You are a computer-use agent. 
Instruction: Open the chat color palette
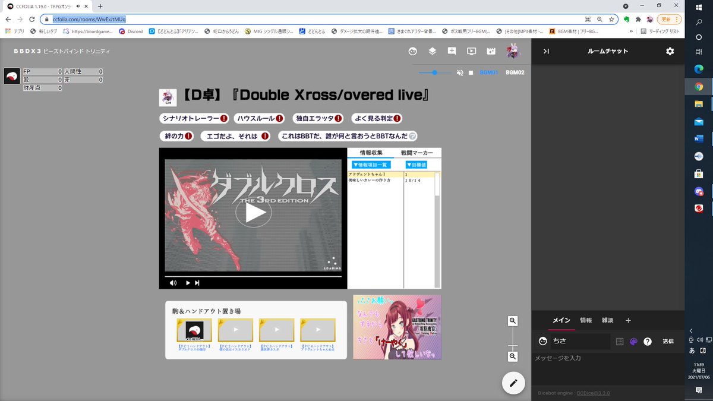633,342
